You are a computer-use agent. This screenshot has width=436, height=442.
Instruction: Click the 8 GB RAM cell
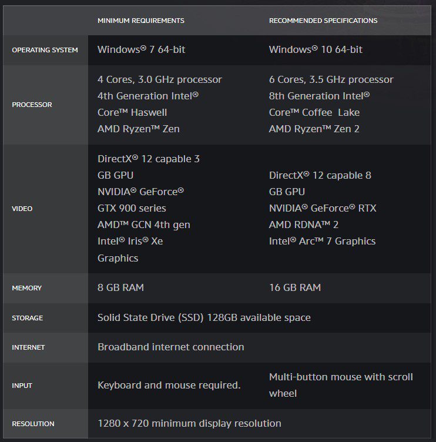(x=120, y=288)
